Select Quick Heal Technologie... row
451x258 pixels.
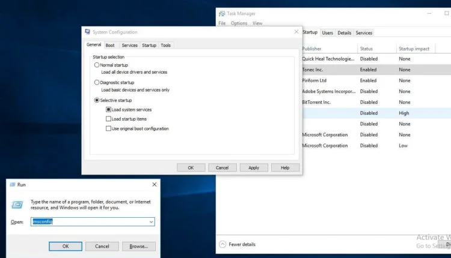click(376, 59)
